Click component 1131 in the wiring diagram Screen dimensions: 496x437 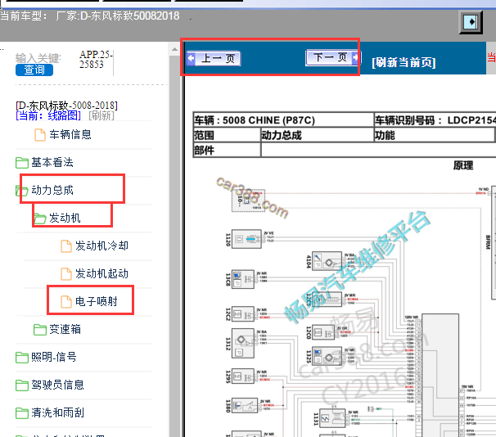333,419
